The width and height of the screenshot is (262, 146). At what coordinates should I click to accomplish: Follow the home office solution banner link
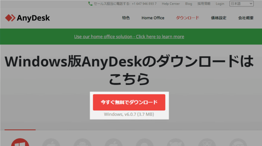pos(129,37)
